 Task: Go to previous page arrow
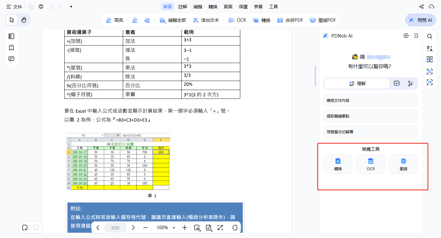(98, 228)
